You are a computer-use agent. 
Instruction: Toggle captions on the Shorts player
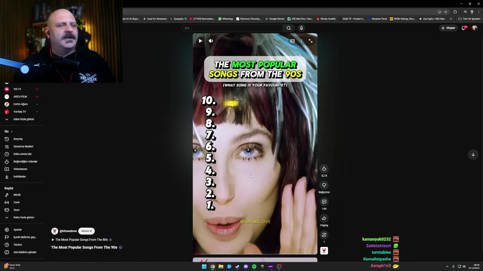[292, 41]
